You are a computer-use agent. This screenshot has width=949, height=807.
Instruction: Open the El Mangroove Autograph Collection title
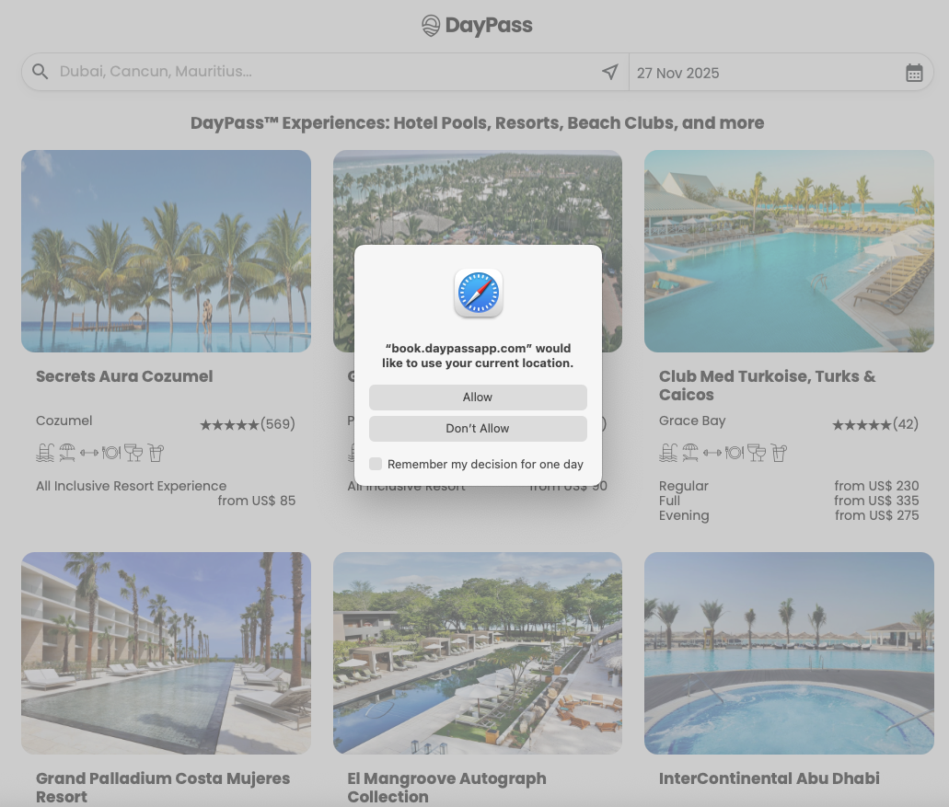click(446, 787)
